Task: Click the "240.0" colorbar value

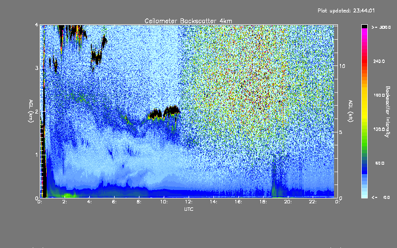Action: point(379,61)
